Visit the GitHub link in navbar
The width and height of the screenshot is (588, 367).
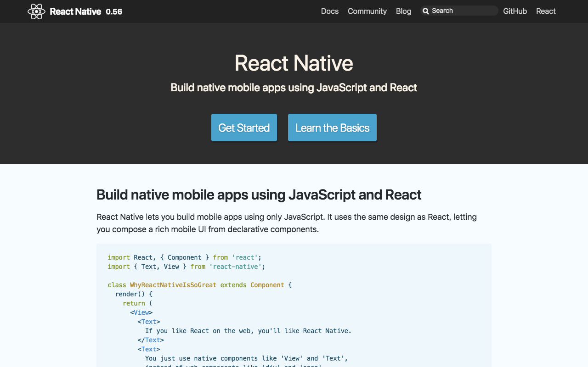[514, 11]
